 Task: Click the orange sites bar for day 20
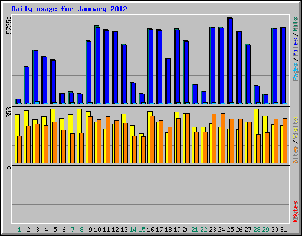pos(188,138)
